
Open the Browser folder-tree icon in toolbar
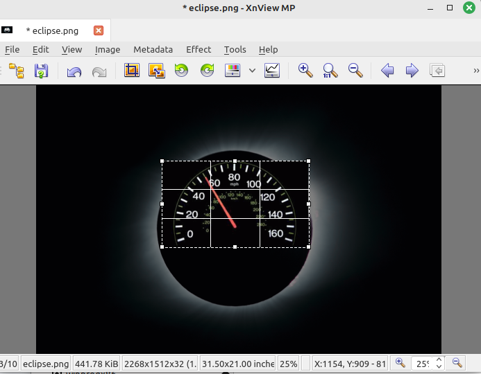click(x=16, y=71)
